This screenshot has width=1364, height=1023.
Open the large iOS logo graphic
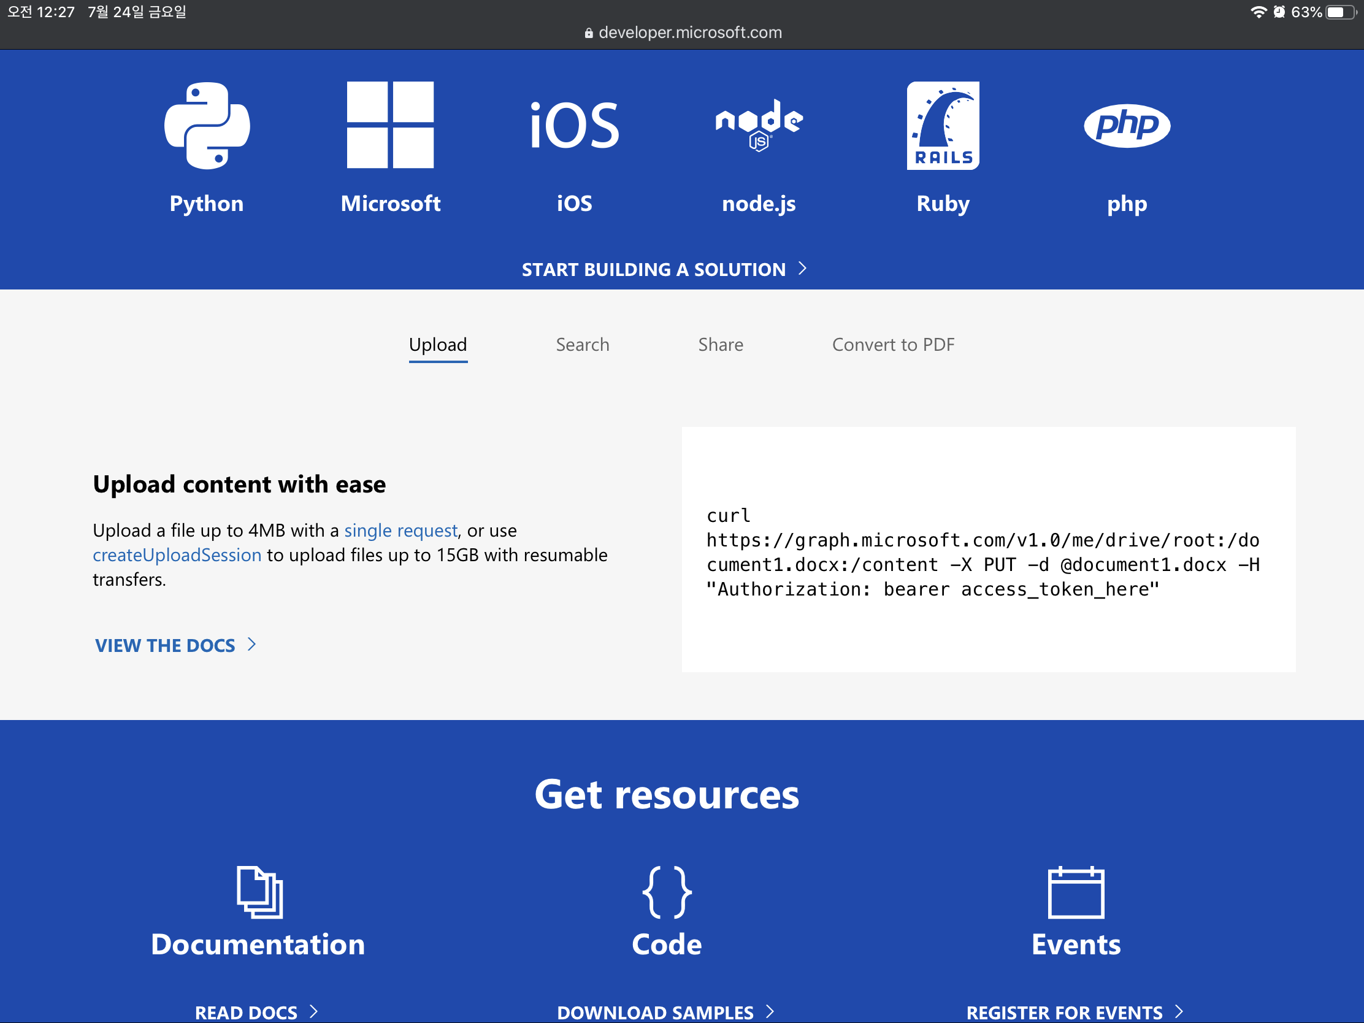574,126
